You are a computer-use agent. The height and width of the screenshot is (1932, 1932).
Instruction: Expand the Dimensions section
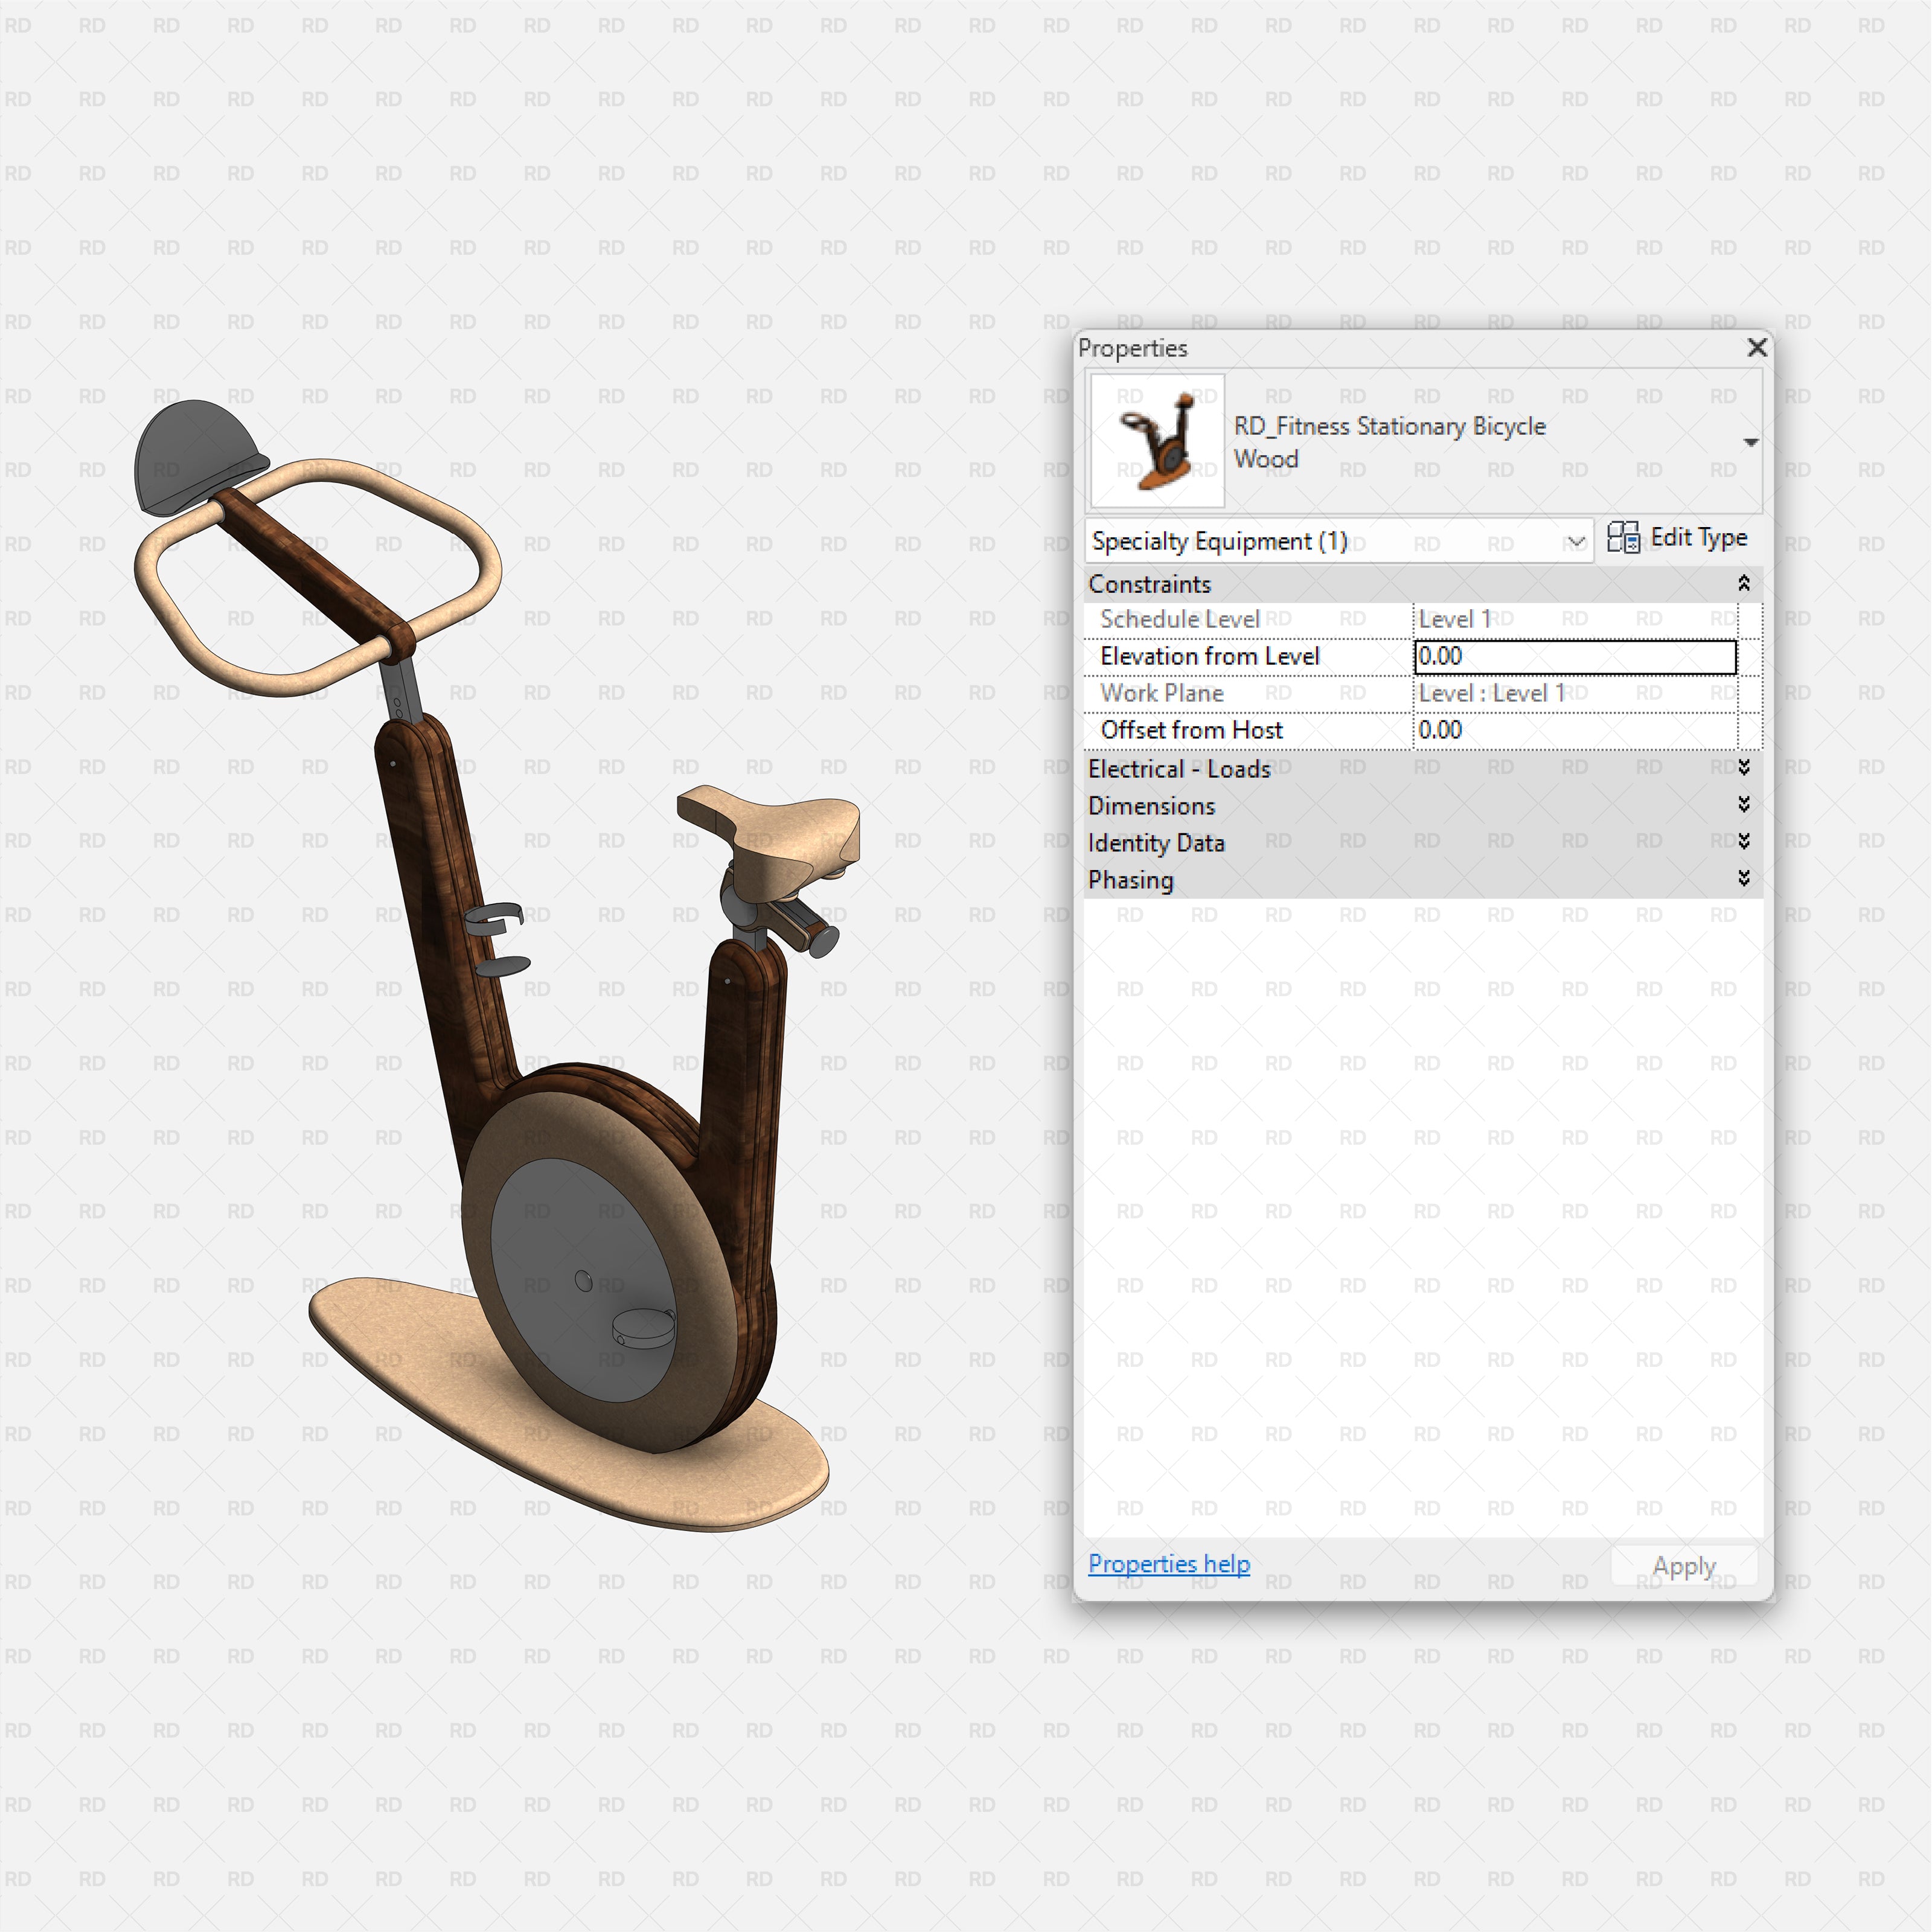[1744, 805]
